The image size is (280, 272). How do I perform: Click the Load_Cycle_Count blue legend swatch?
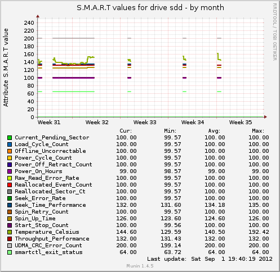point(10,144)
